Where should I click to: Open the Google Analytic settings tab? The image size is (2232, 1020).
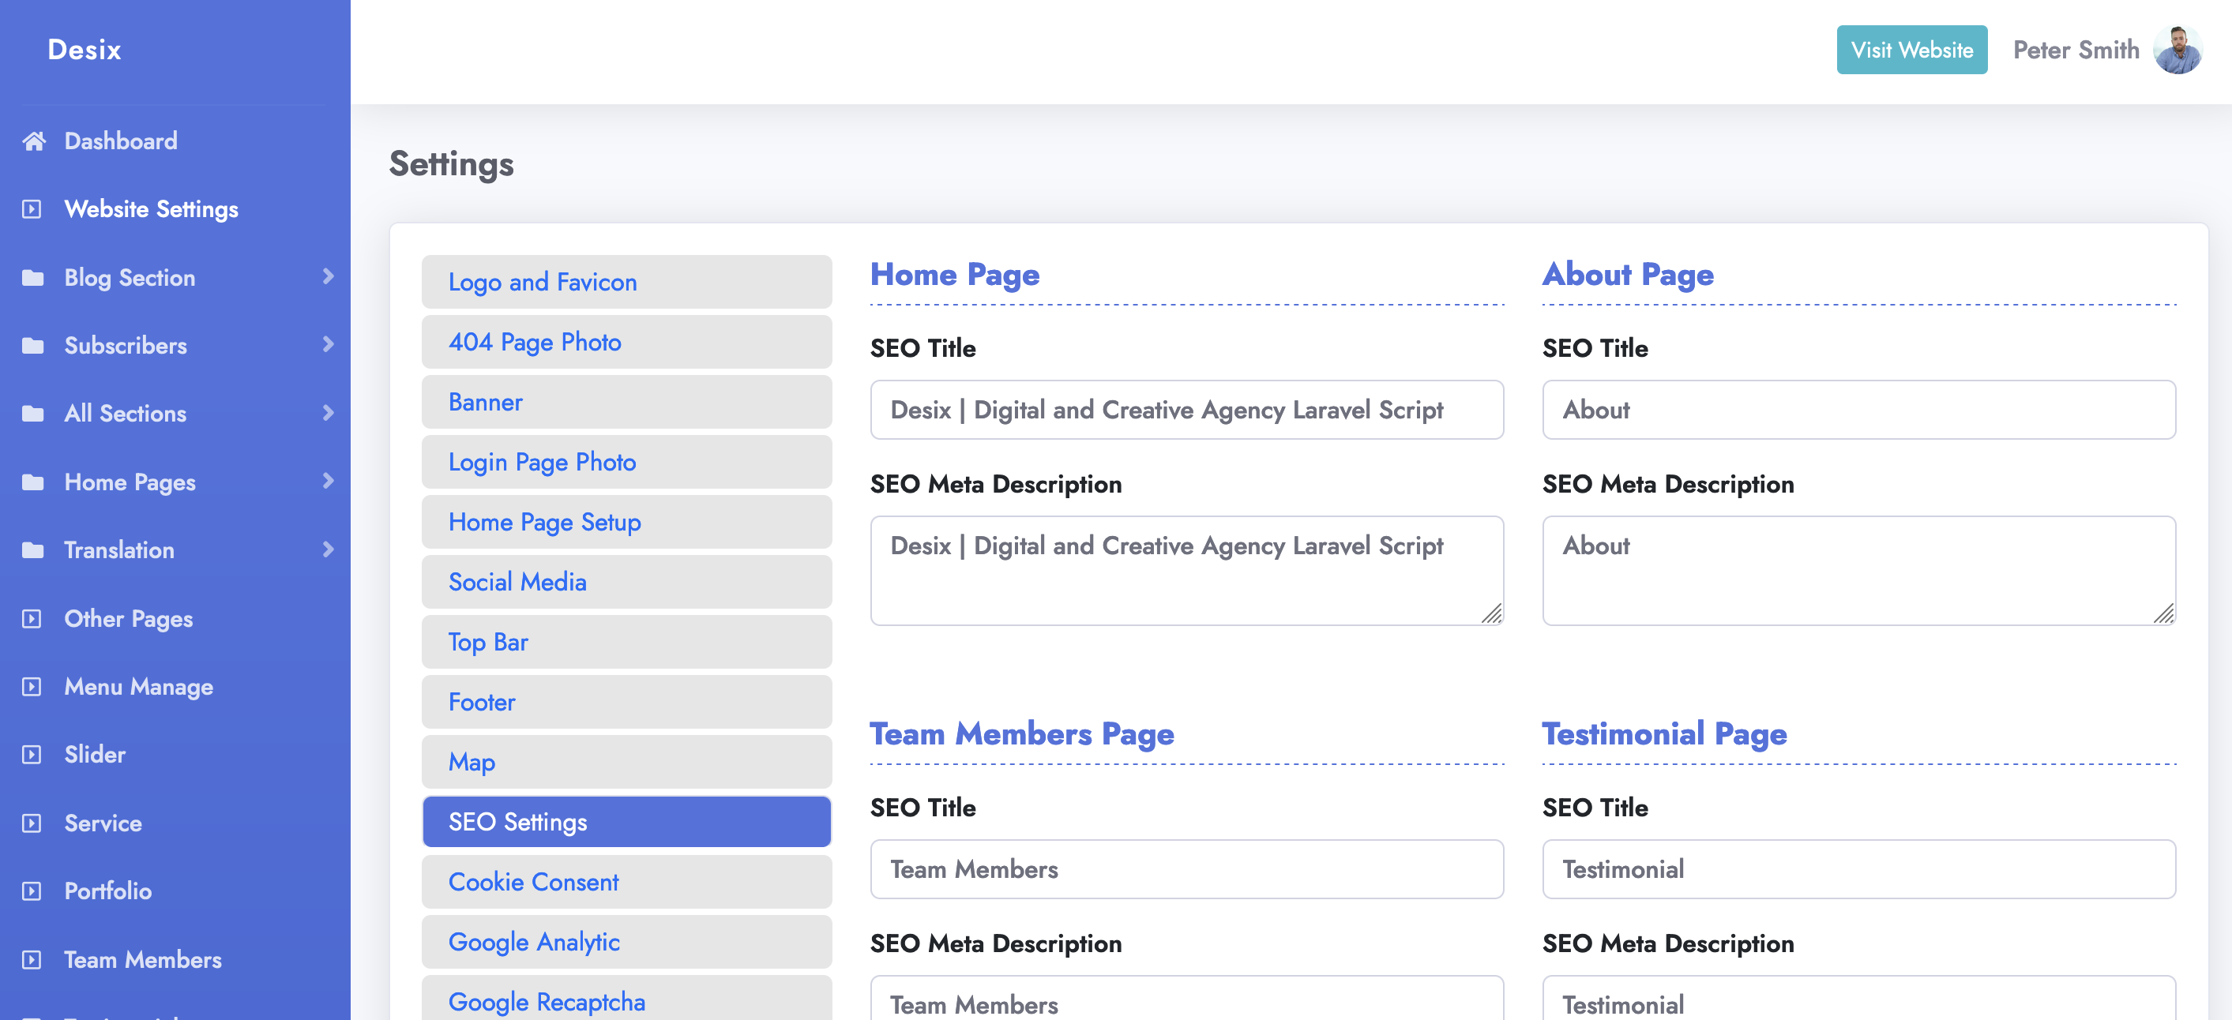point(626,942)
